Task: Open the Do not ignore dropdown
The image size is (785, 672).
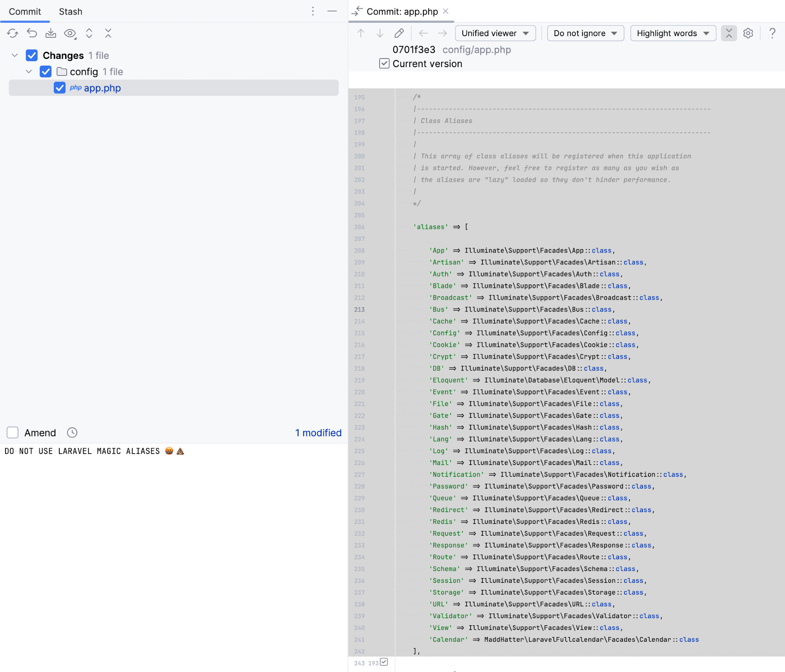Action: (x=586, y=33)
